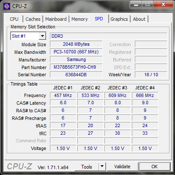This screenshot has width=175, height=175.
Task: Click the Tools button
Action: pos(87,167)
